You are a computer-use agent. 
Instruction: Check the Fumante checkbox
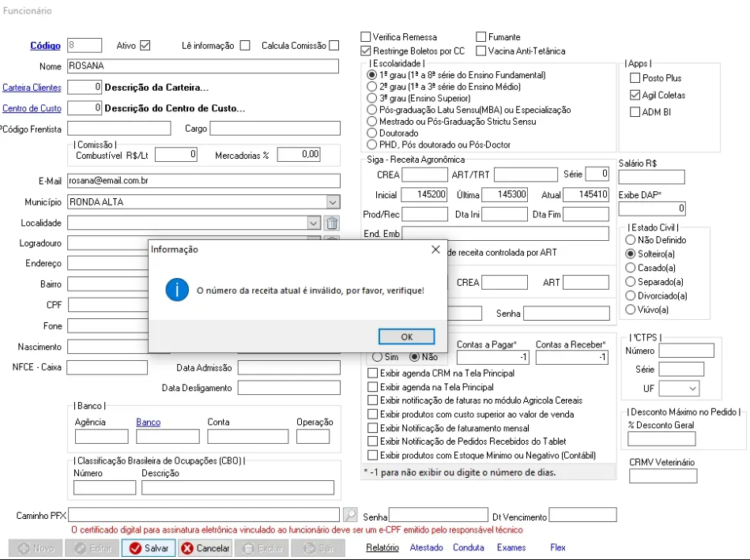[x=481, y=37]
